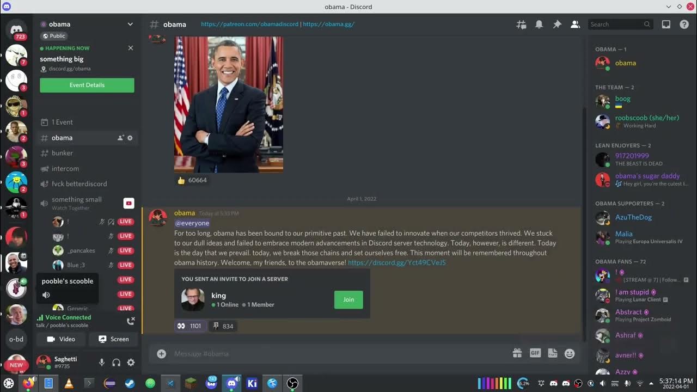Toggle the eyes reaction with 1101
The image size is (697, 392).
[190, 326]
